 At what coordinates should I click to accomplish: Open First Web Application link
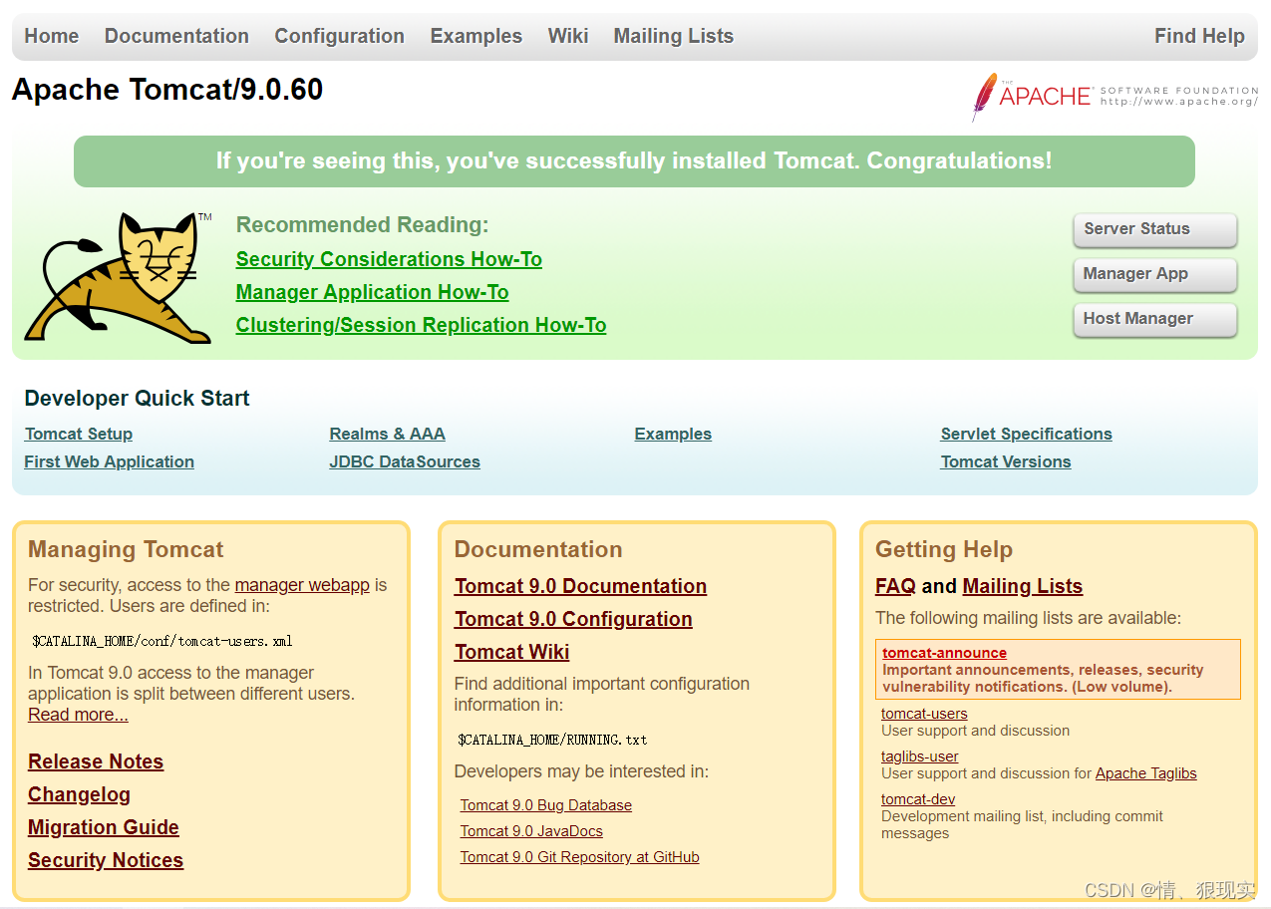[110, 461]
